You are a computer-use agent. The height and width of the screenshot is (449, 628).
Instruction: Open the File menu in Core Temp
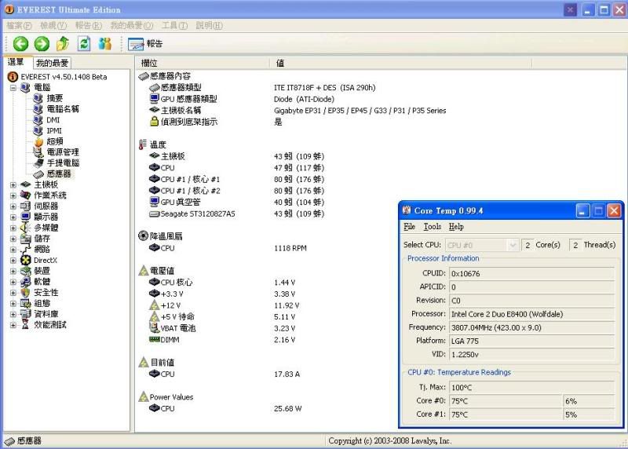[x=409, y=227]
